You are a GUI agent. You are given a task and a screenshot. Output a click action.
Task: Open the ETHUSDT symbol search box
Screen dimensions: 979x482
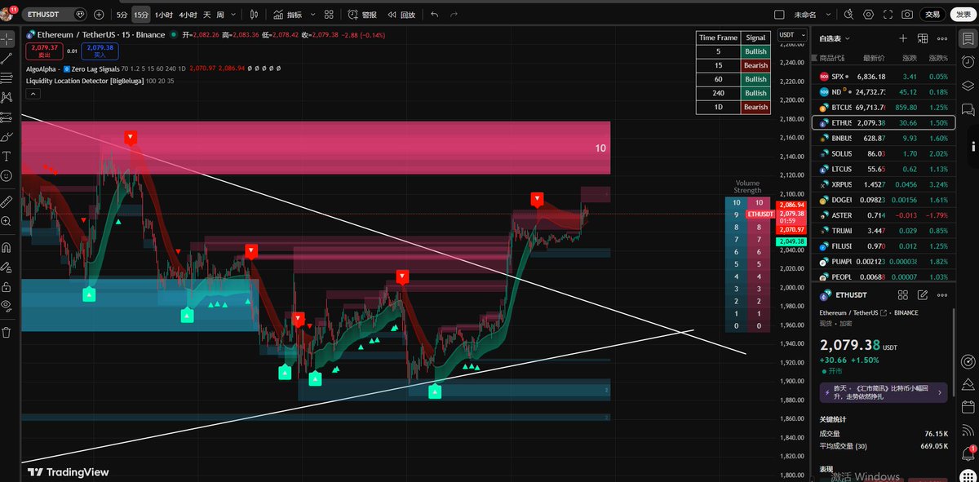[54, 15]
